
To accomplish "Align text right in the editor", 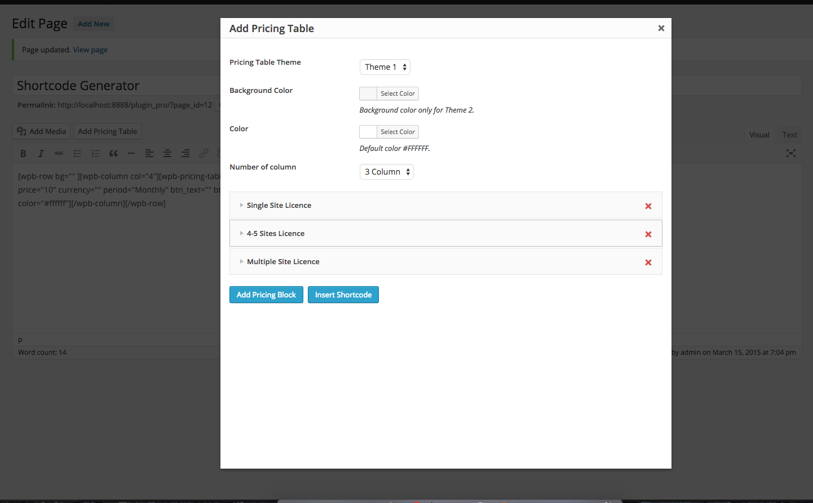I will tap(185, 153).
